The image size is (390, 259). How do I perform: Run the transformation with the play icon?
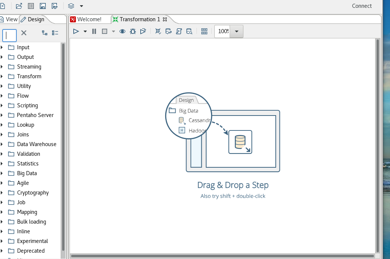pyautogui.click(x=76, y=31)
